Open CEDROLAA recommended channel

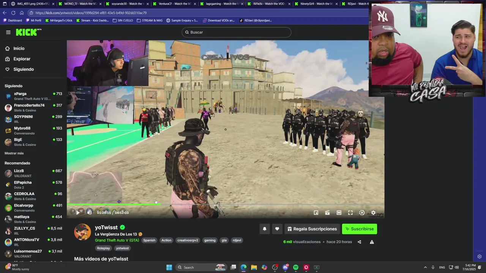click(33, 196)
